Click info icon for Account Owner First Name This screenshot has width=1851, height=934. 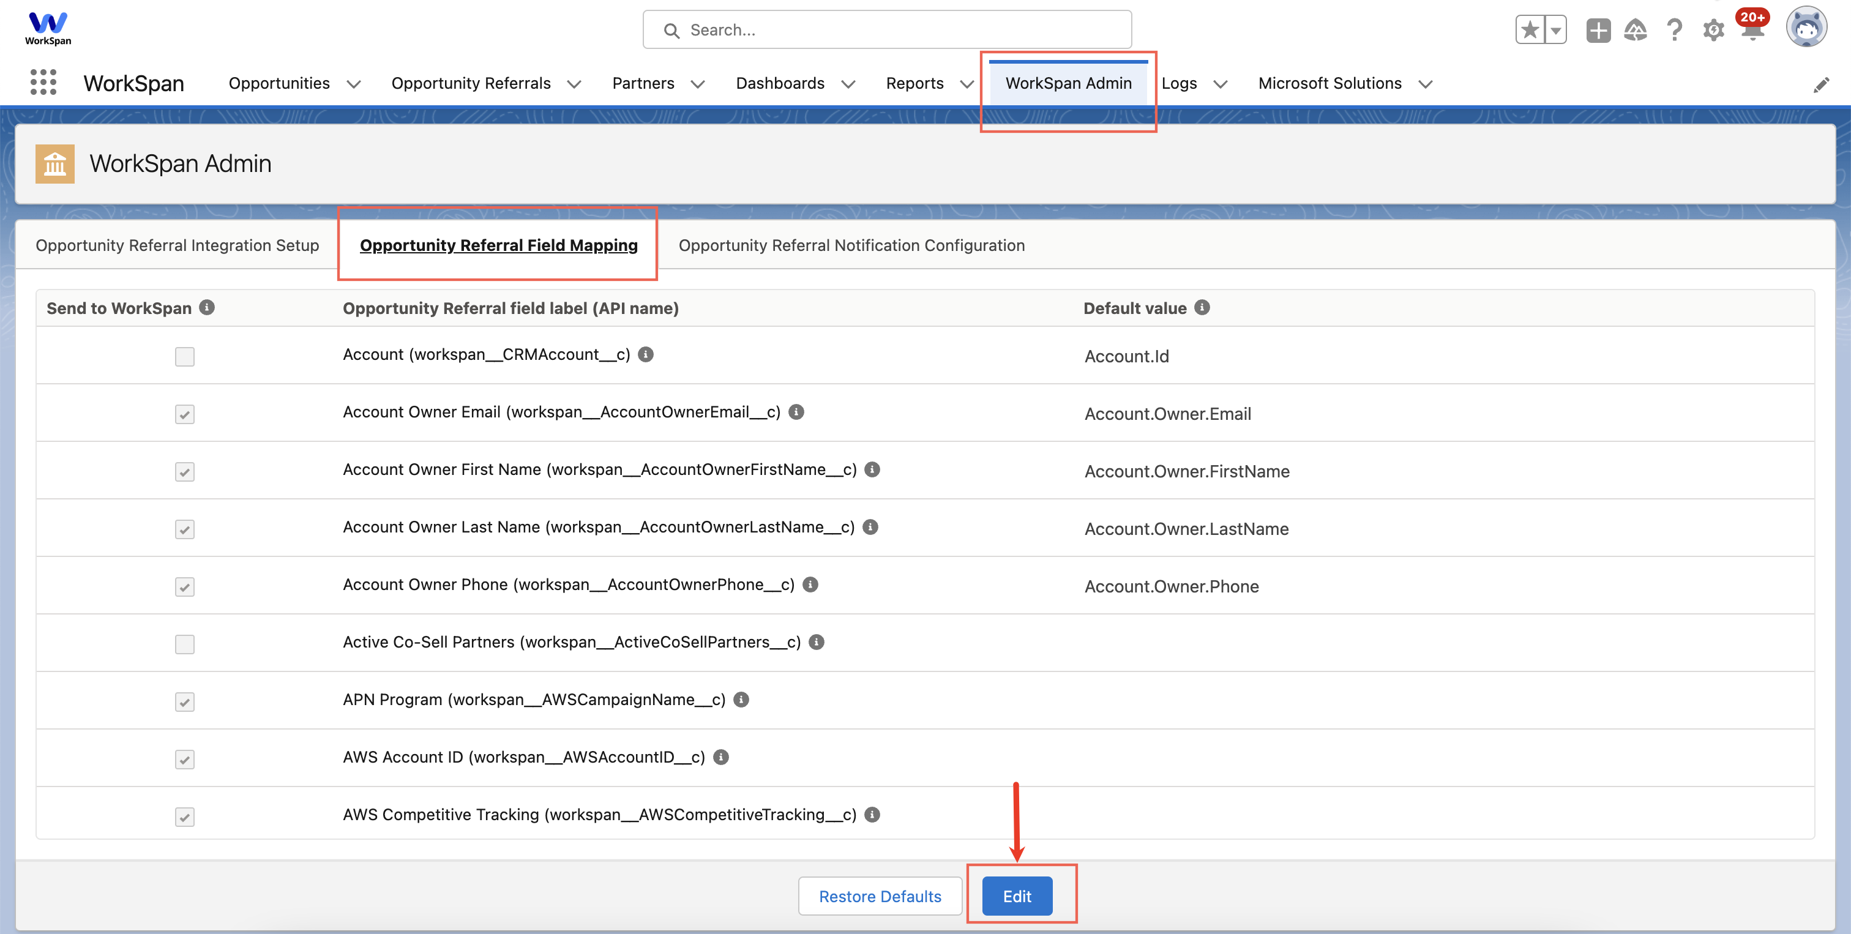click(x=872, y=469)
